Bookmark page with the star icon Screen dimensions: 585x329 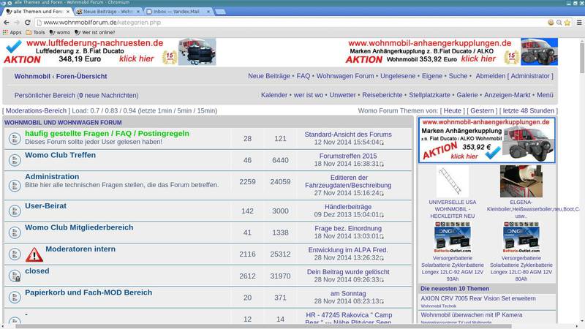[567, 23]
